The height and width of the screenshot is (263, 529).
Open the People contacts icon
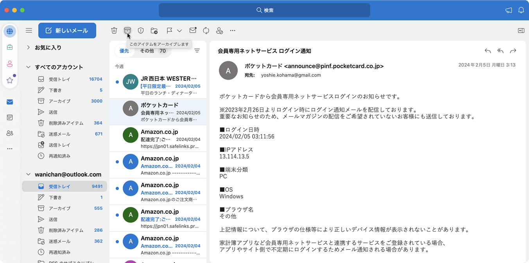[x=10, y=133]
